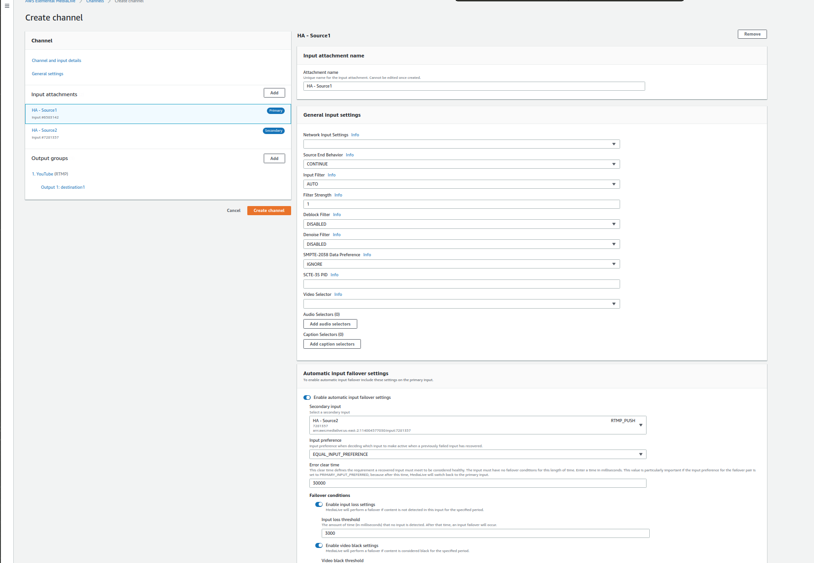Go to Channel and input details
Viewport: 814px width, 563px height.
pyautogui.click(x=57, y=61)
